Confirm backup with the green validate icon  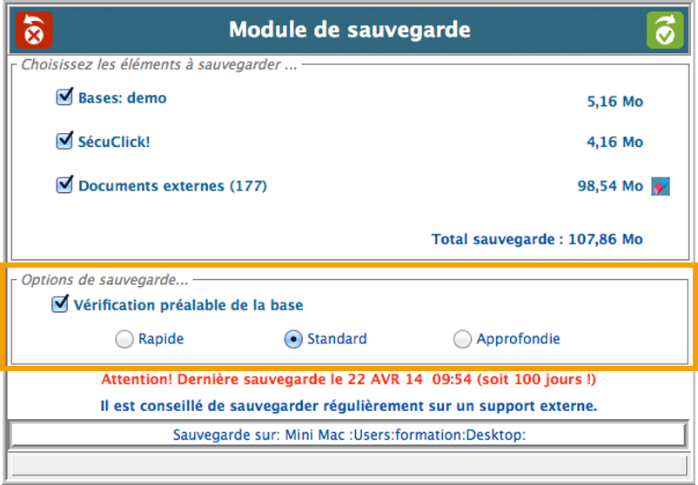click(665, 30)
